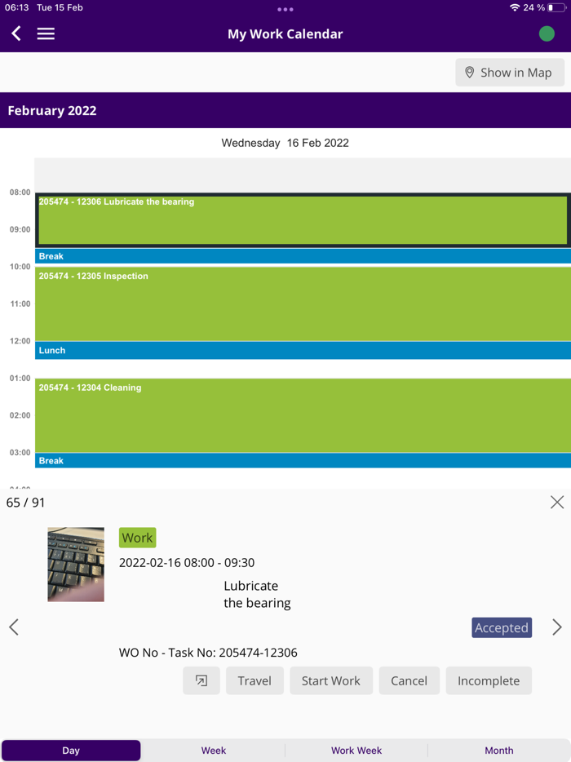Image resolution: width=571 pixels, height=762 pixels.
Task: Tap the Break entry at 03:00
Action: pyautogui.click(x=303, y=461)
